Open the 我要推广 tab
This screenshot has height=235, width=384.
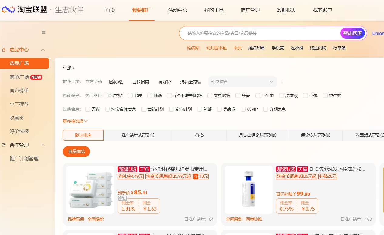(142, 10)
